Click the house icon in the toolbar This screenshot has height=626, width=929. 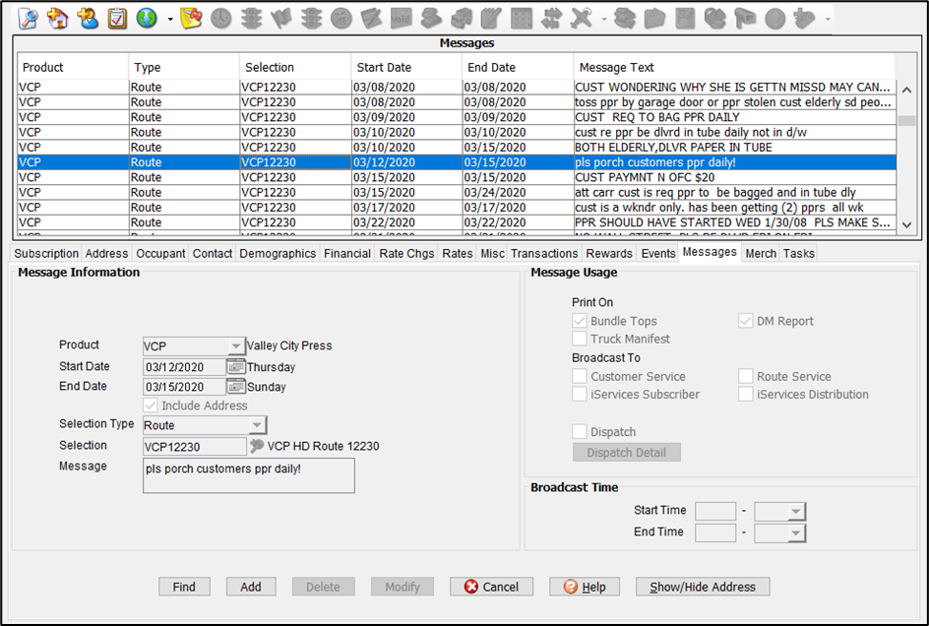(x=58, y=18)
